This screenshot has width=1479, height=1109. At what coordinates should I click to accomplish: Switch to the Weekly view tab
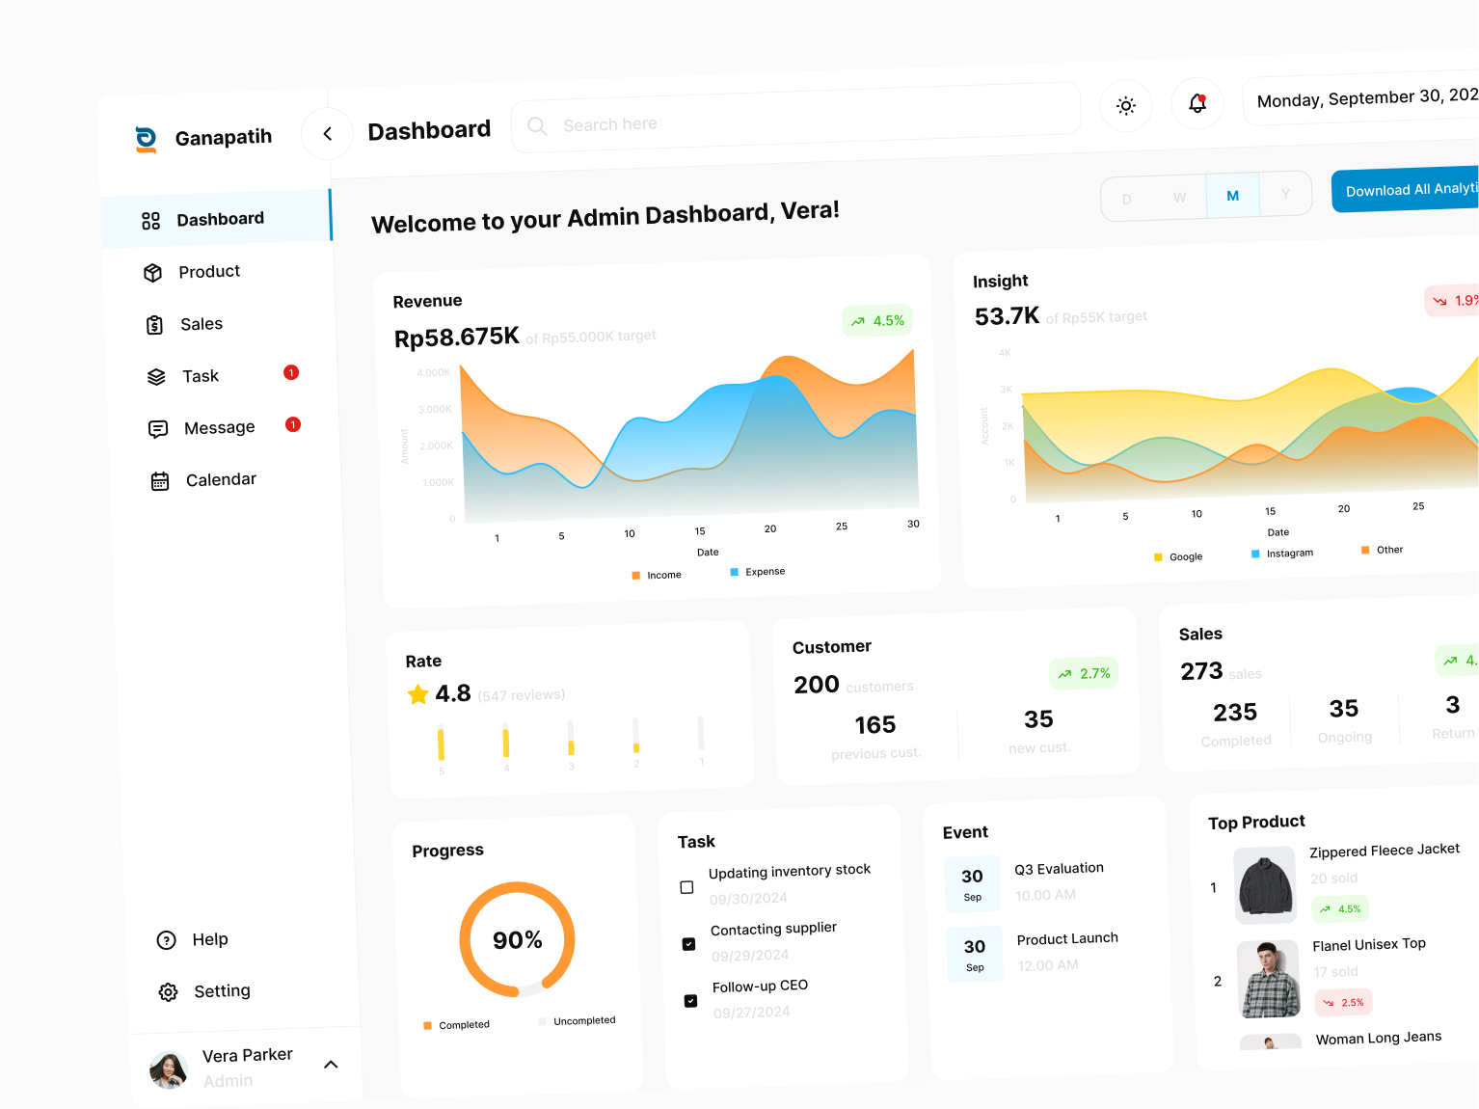coord(1179,197)
